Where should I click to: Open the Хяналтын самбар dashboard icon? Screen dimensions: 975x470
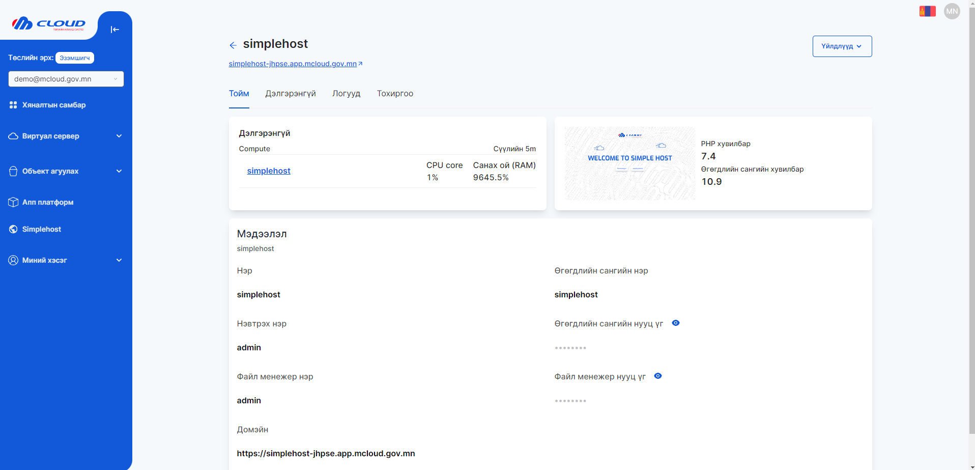[x=13, y=105]
